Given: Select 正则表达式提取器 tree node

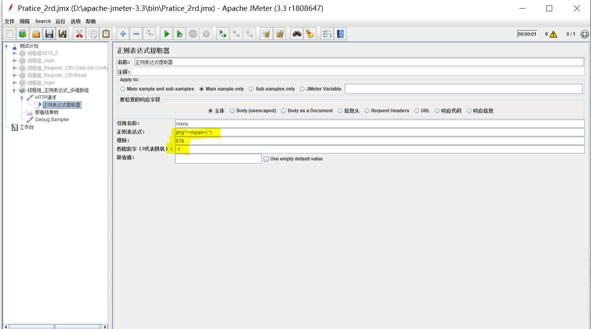Looking at the screenshot, I should coord(61,105).
